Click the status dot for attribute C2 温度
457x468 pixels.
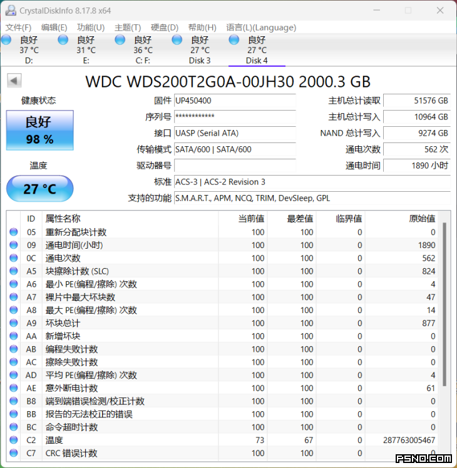point(13,440)
